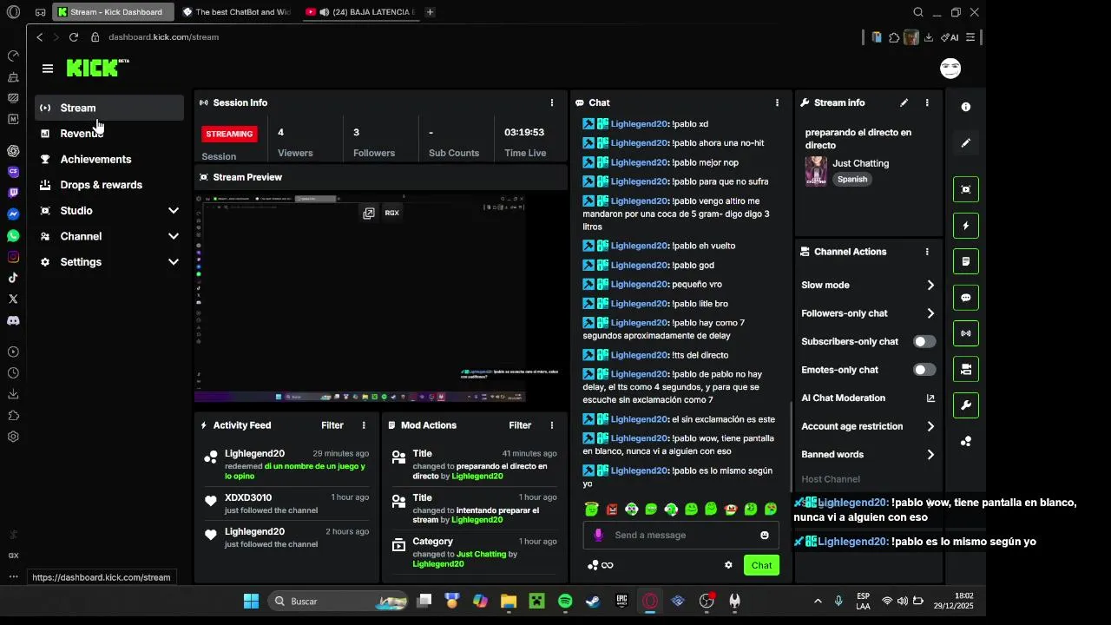Open a new browser tab
This screenshot has height=625, width=1111.
pyautogui.click(x=430, y=12)
